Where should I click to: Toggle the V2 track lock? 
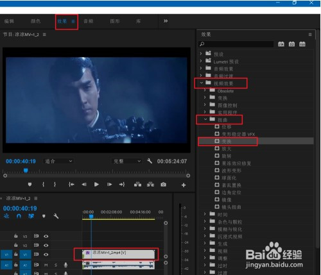(16, 245)
